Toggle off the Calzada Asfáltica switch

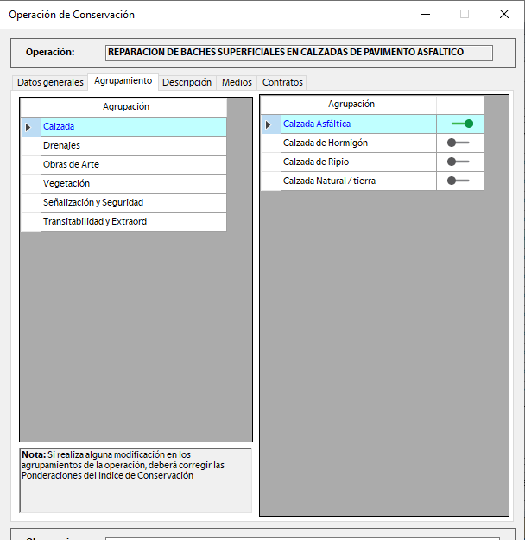(x=461, y=124)
